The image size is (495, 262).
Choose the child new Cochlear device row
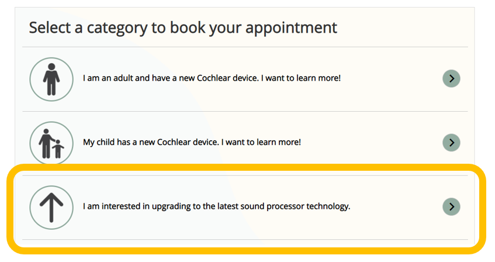[245, 143]
